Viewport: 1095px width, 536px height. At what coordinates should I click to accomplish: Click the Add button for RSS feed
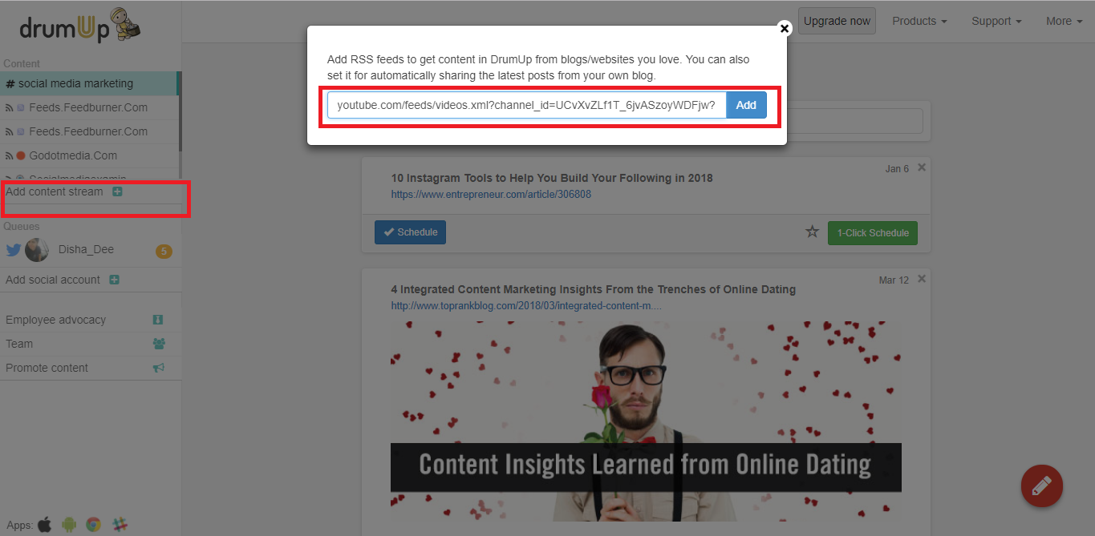746,105
